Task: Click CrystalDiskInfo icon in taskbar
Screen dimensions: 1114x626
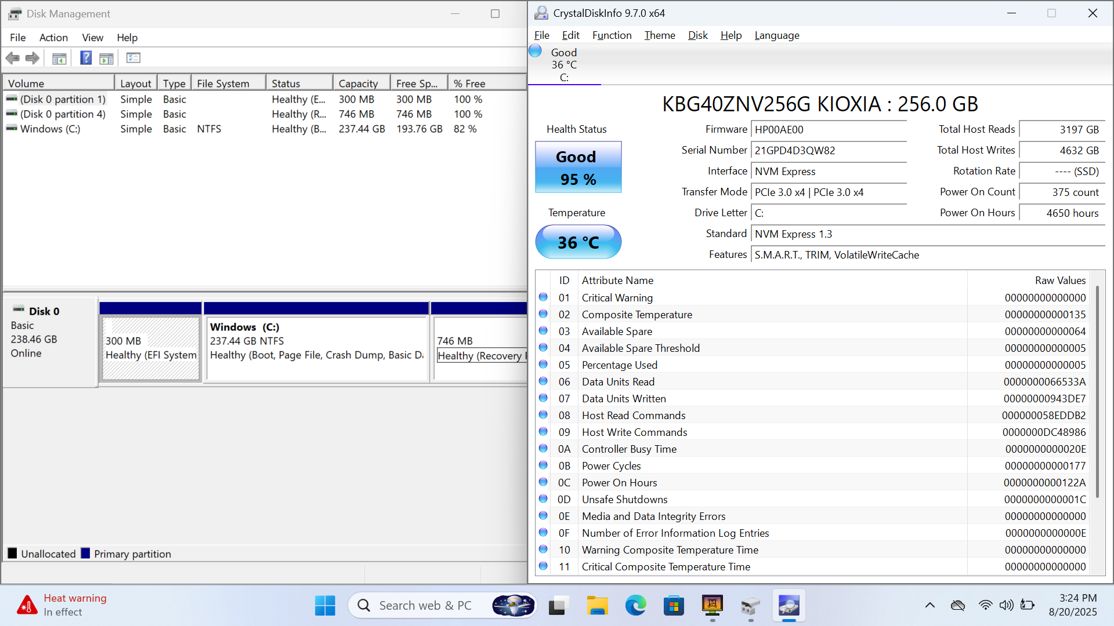Action: click(x=789, y=606)
